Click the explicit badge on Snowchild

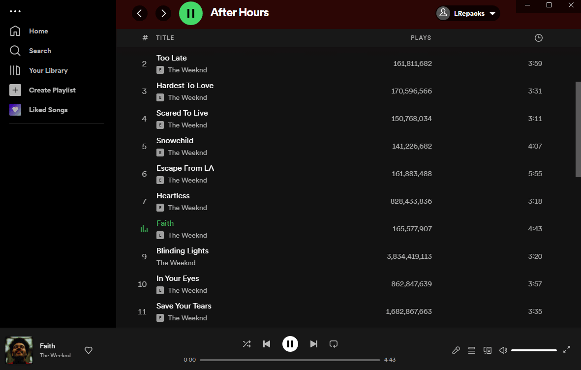click(160, 153)
